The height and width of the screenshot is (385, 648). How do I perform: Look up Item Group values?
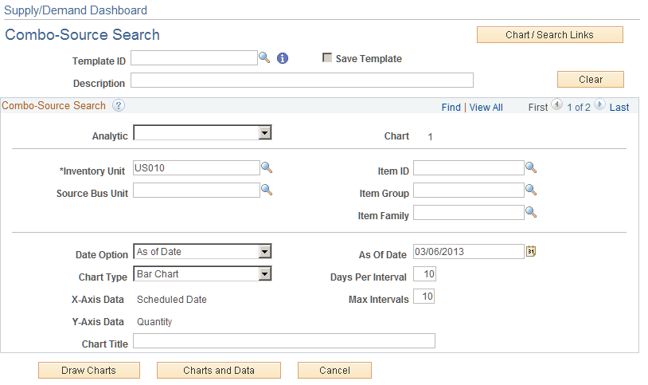pos(531,190)
